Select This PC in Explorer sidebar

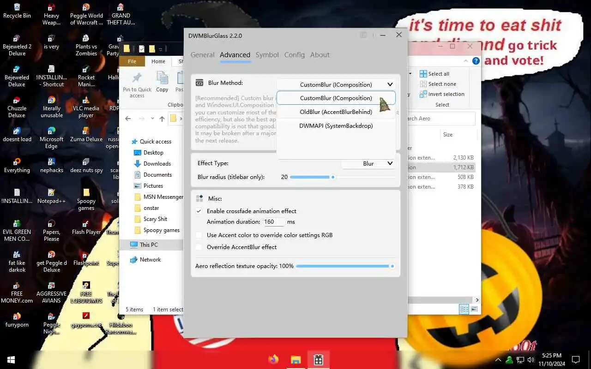pos(149,245)
